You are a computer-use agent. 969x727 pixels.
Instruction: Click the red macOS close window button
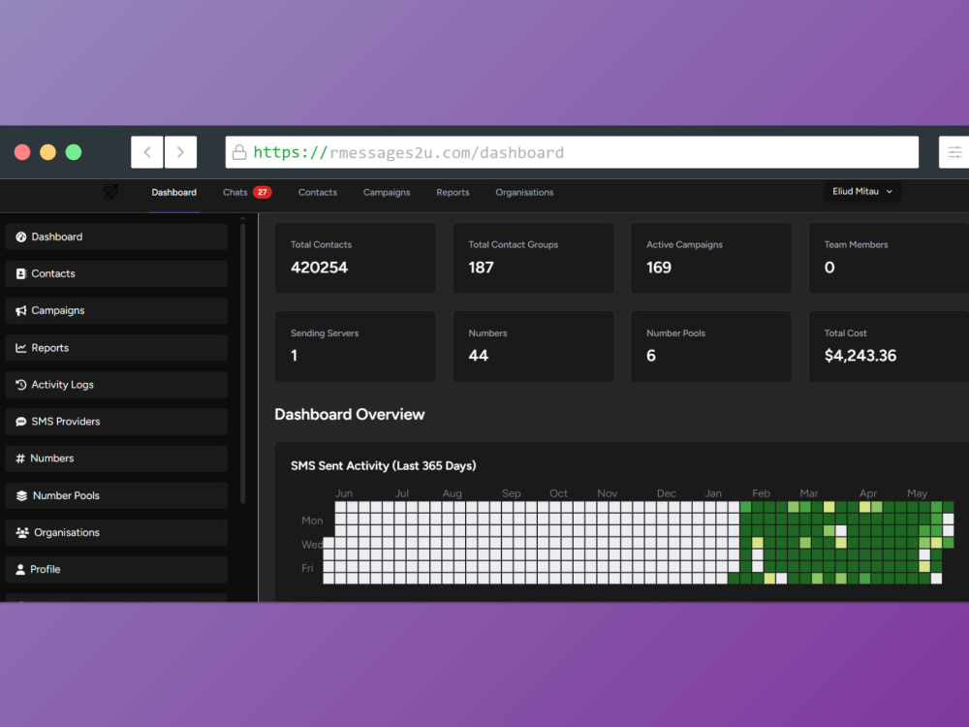tap(22, 152)
